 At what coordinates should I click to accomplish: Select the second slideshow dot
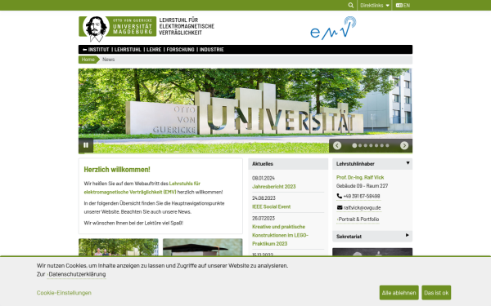[360, 145]
